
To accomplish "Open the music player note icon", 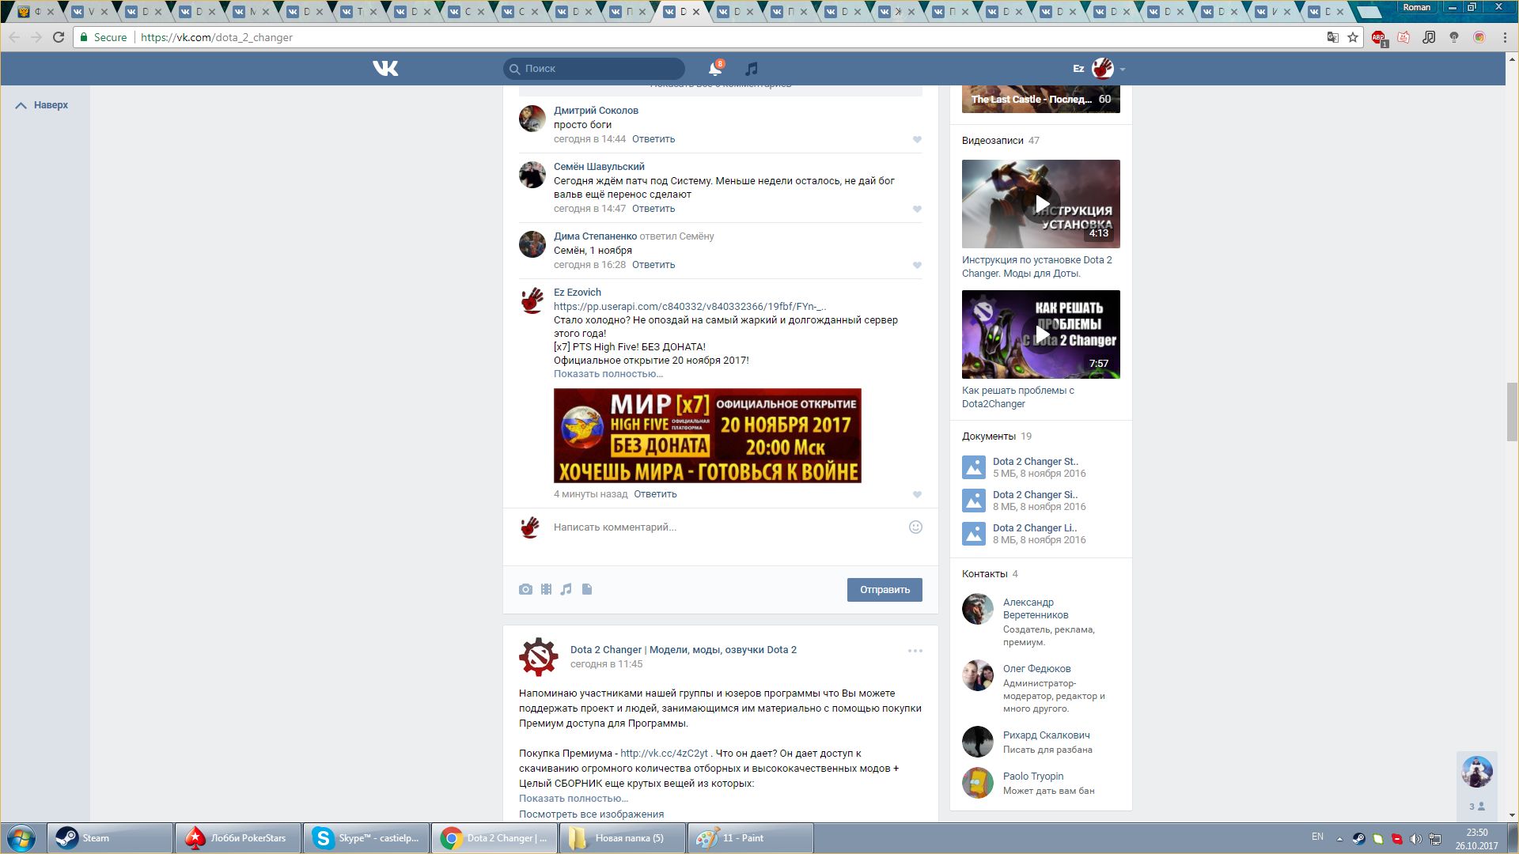I will (752, 69).
